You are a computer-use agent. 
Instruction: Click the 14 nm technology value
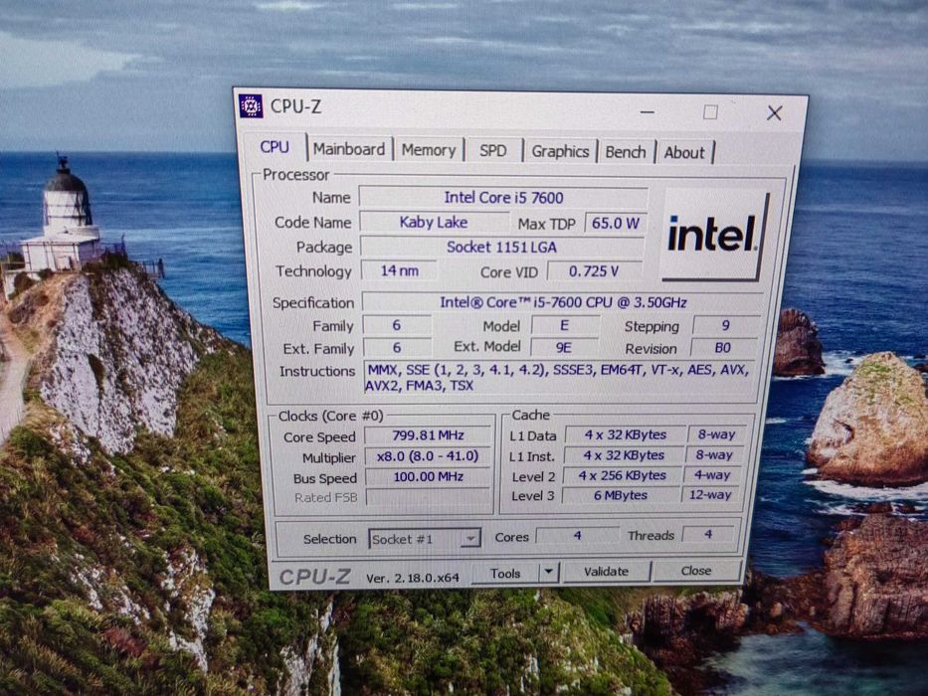(x=400, y=270)
